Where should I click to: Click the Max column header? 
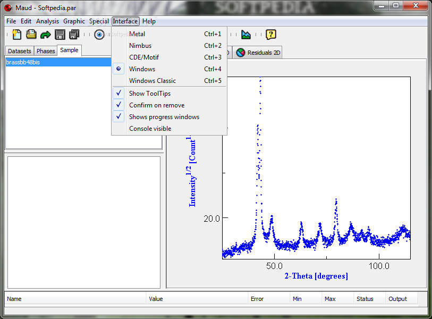click(338, 299)
